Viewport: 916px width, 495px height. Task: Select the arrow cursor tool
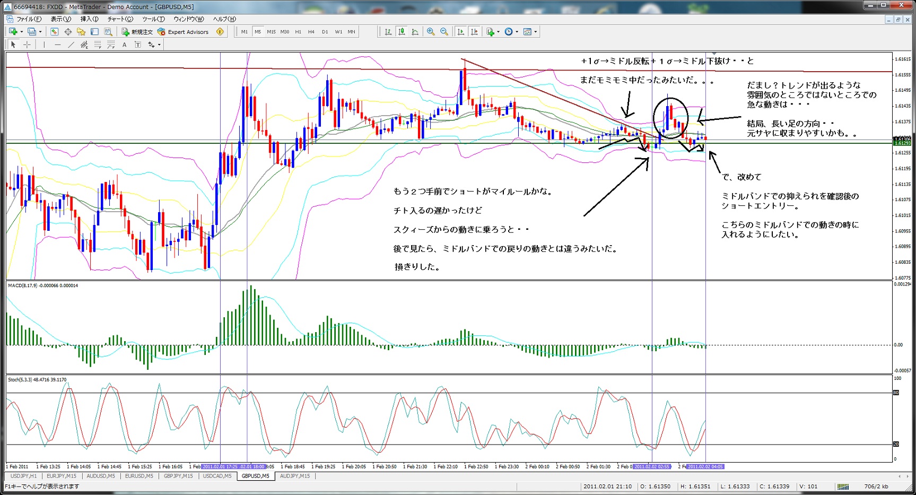pyautogui.click(x=13, y=45)
